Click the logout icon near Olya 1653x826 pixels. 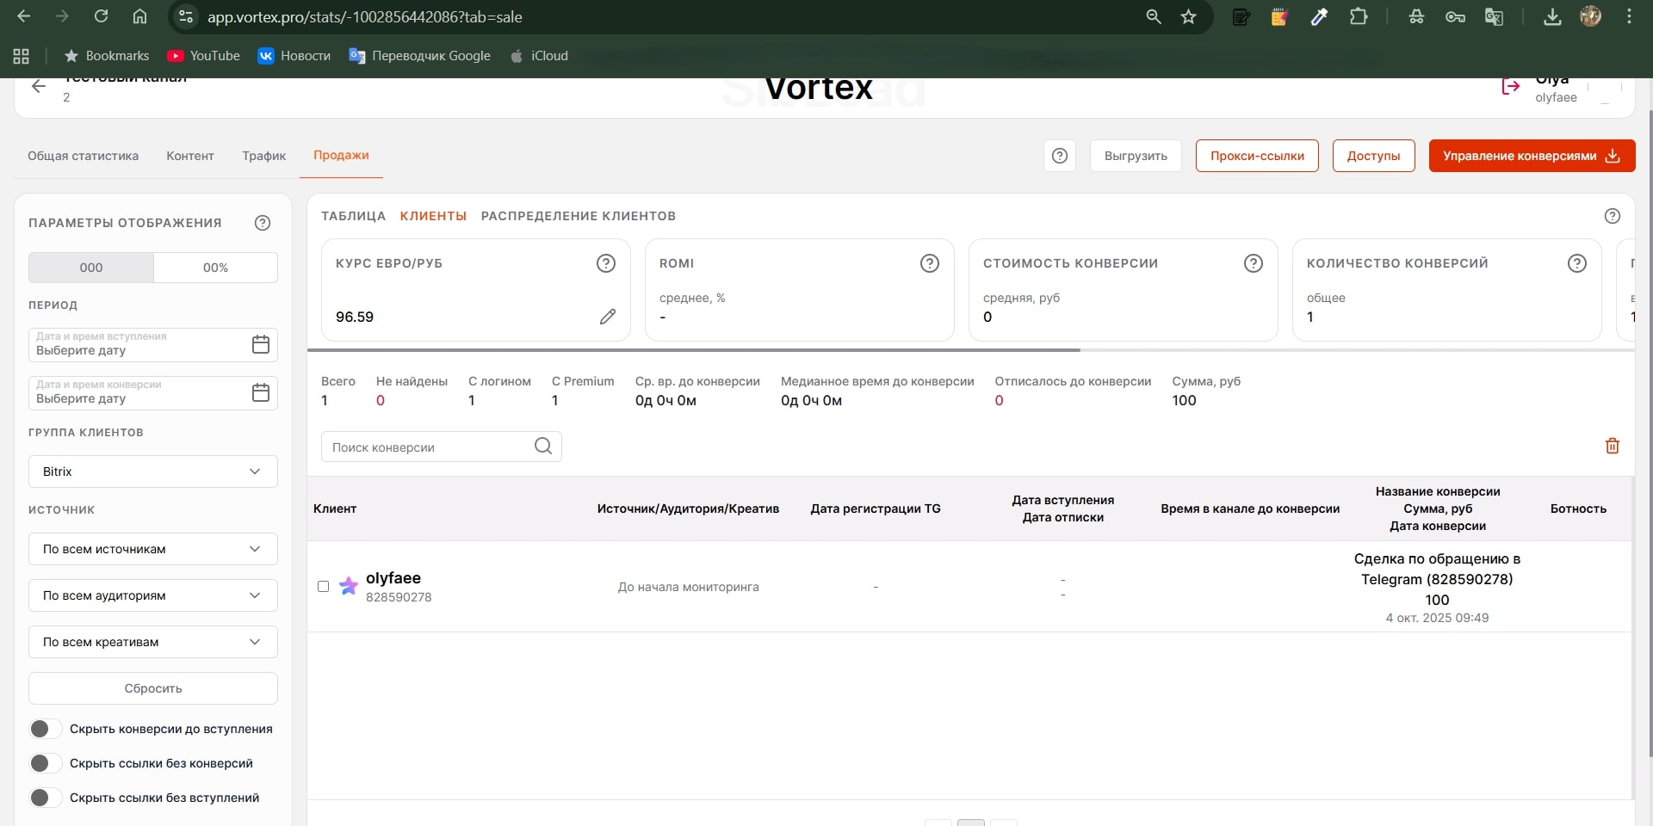(1510, 87)
